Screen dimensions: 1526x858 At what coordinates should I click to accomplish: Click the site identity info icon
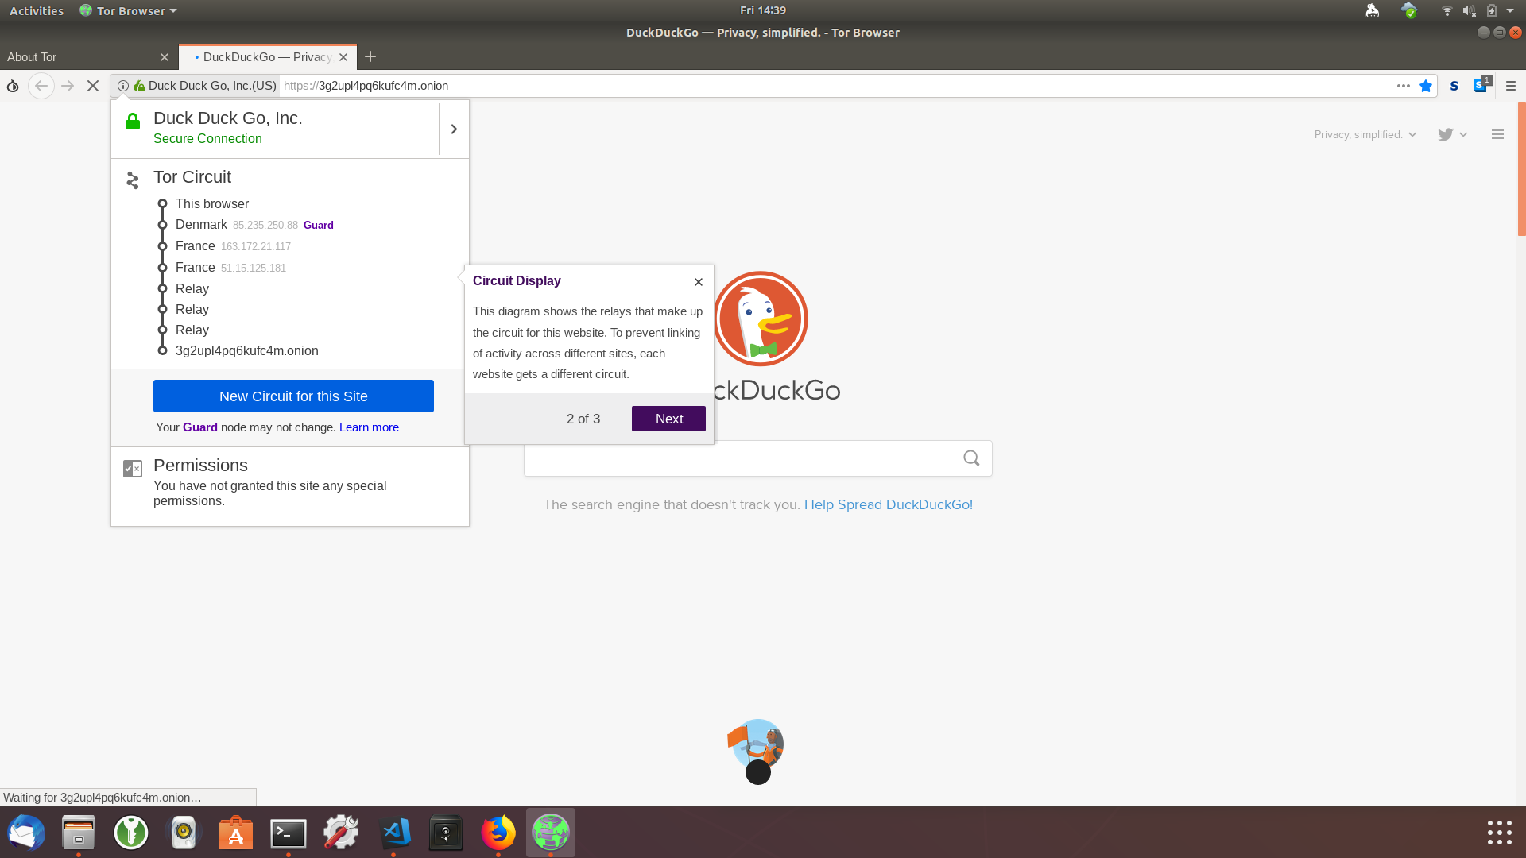click(123, 86)
